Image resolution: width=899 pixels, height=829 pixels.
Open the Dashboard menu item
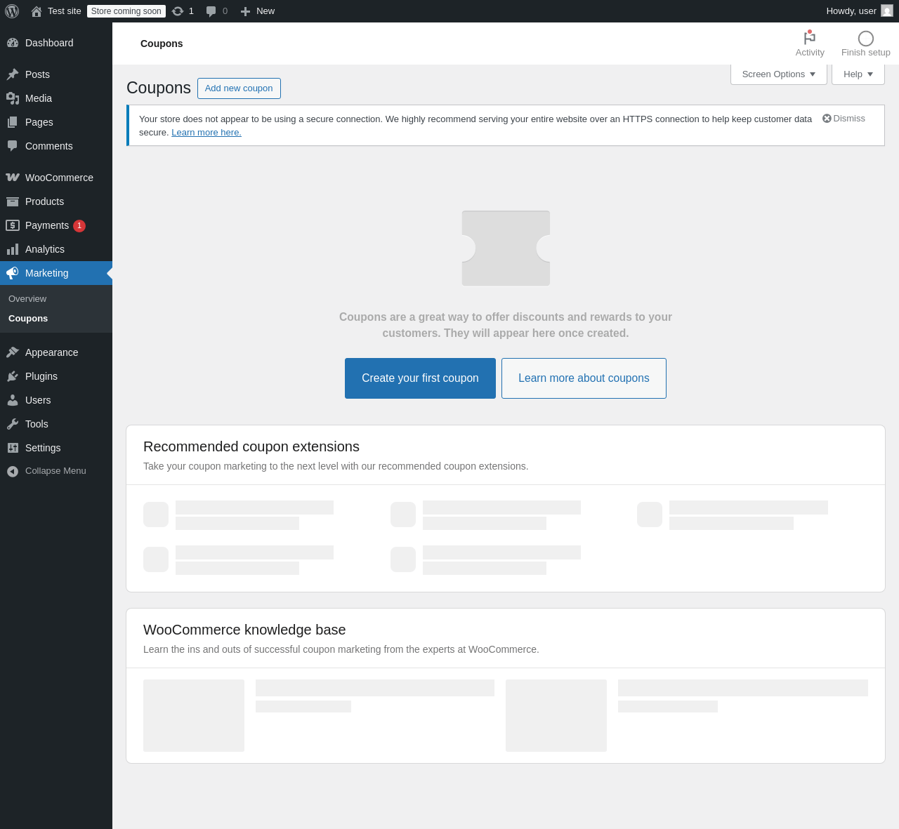56,43
